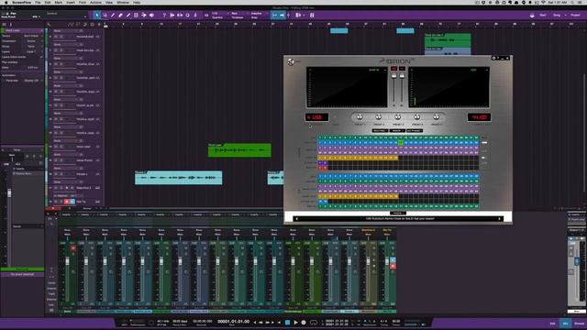The width and height of the screenshot is (587, 330).
Task: Click the Preset 1 knob in Orion
Action: (x=360, y=117)
